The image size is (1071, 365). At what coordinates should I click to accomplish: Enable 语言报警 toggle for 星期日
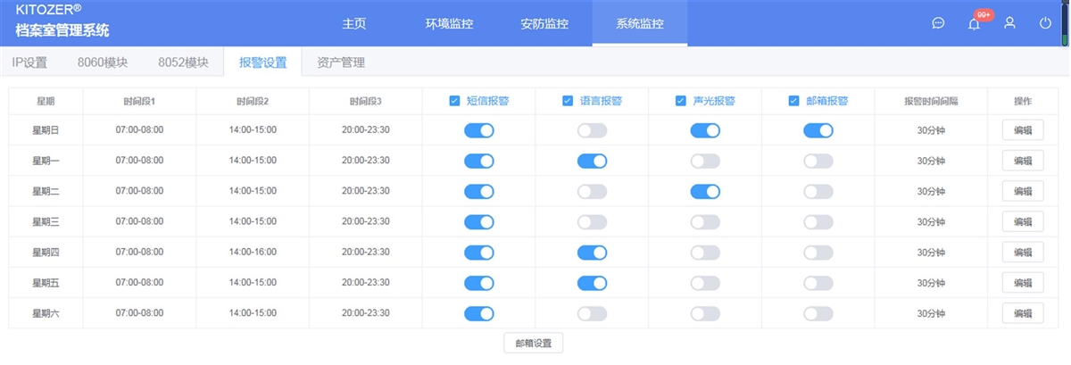pos(592,131)
